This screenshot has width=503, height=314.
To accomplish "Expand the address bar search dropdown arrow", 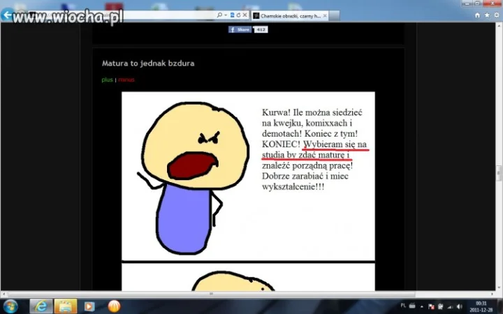I will (x=226, y=15).
